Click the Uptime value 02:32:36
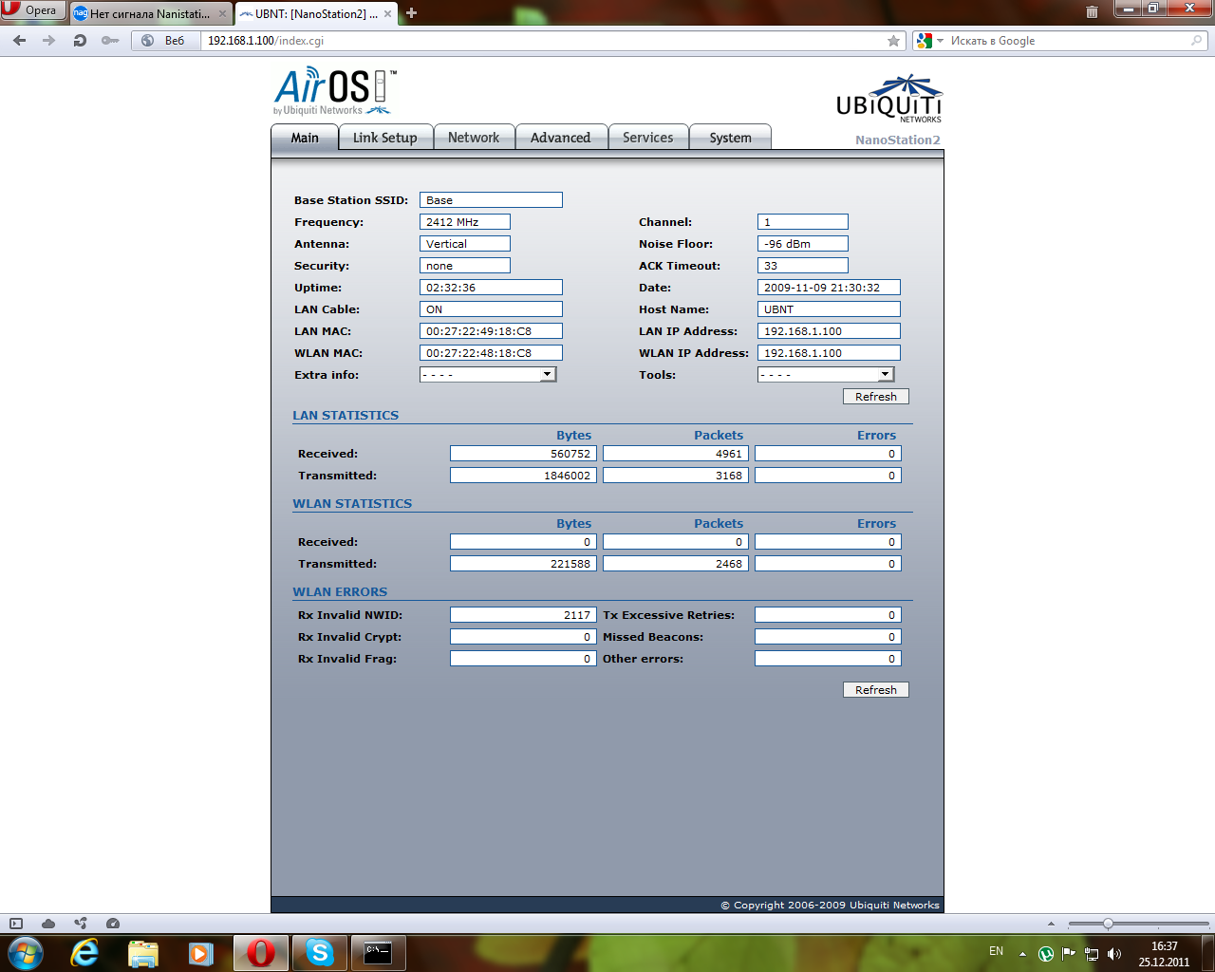This screenshot has width=1215, height=972. [491, 288]
